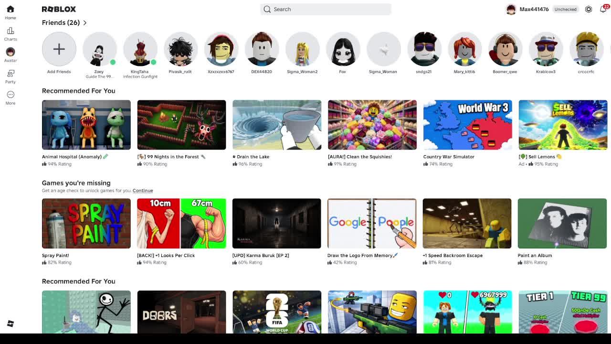Open Spray Paint! game thumbnail

(86, 223)
